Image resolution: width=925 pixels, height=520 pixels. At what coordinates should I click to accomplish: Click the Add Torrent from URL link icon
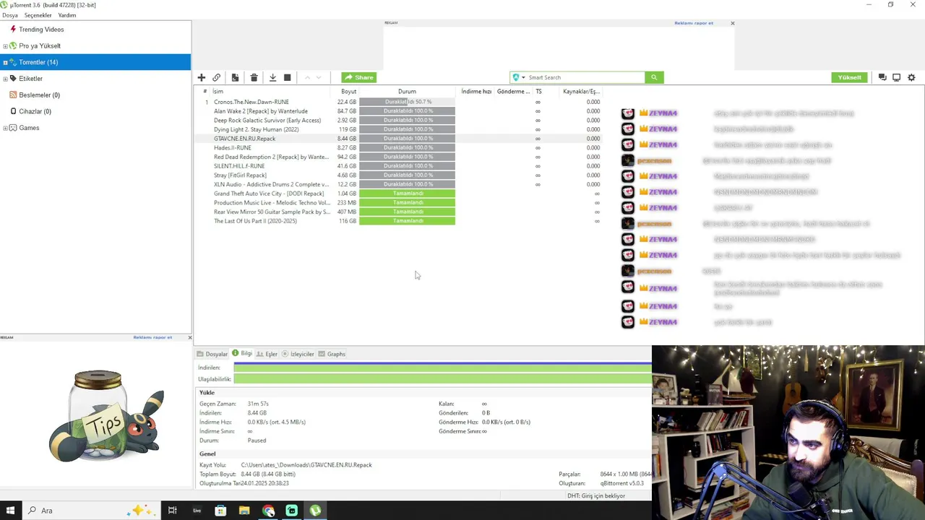(x=216, y=77)
